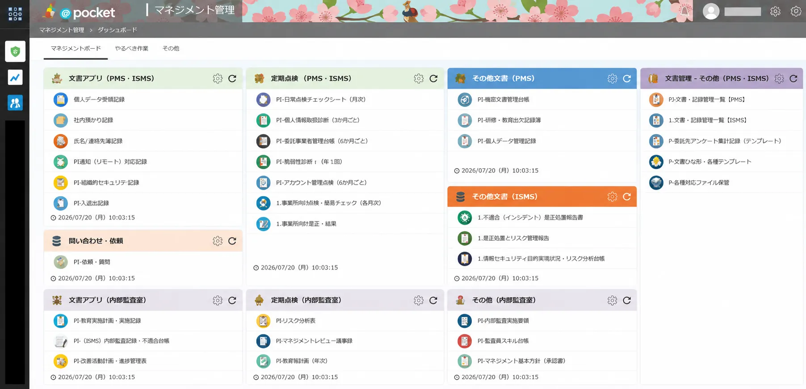The image size is (806, 389).
Task: Click the user avatar icon
Action: 711,12
